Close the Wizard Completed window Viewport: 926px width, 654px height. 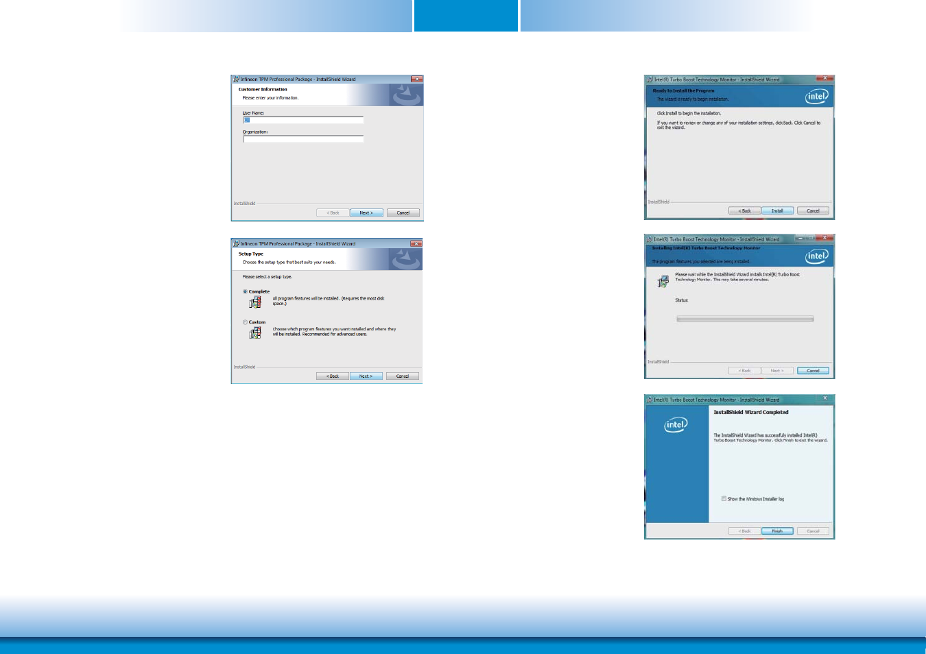(x=825, y=398)
